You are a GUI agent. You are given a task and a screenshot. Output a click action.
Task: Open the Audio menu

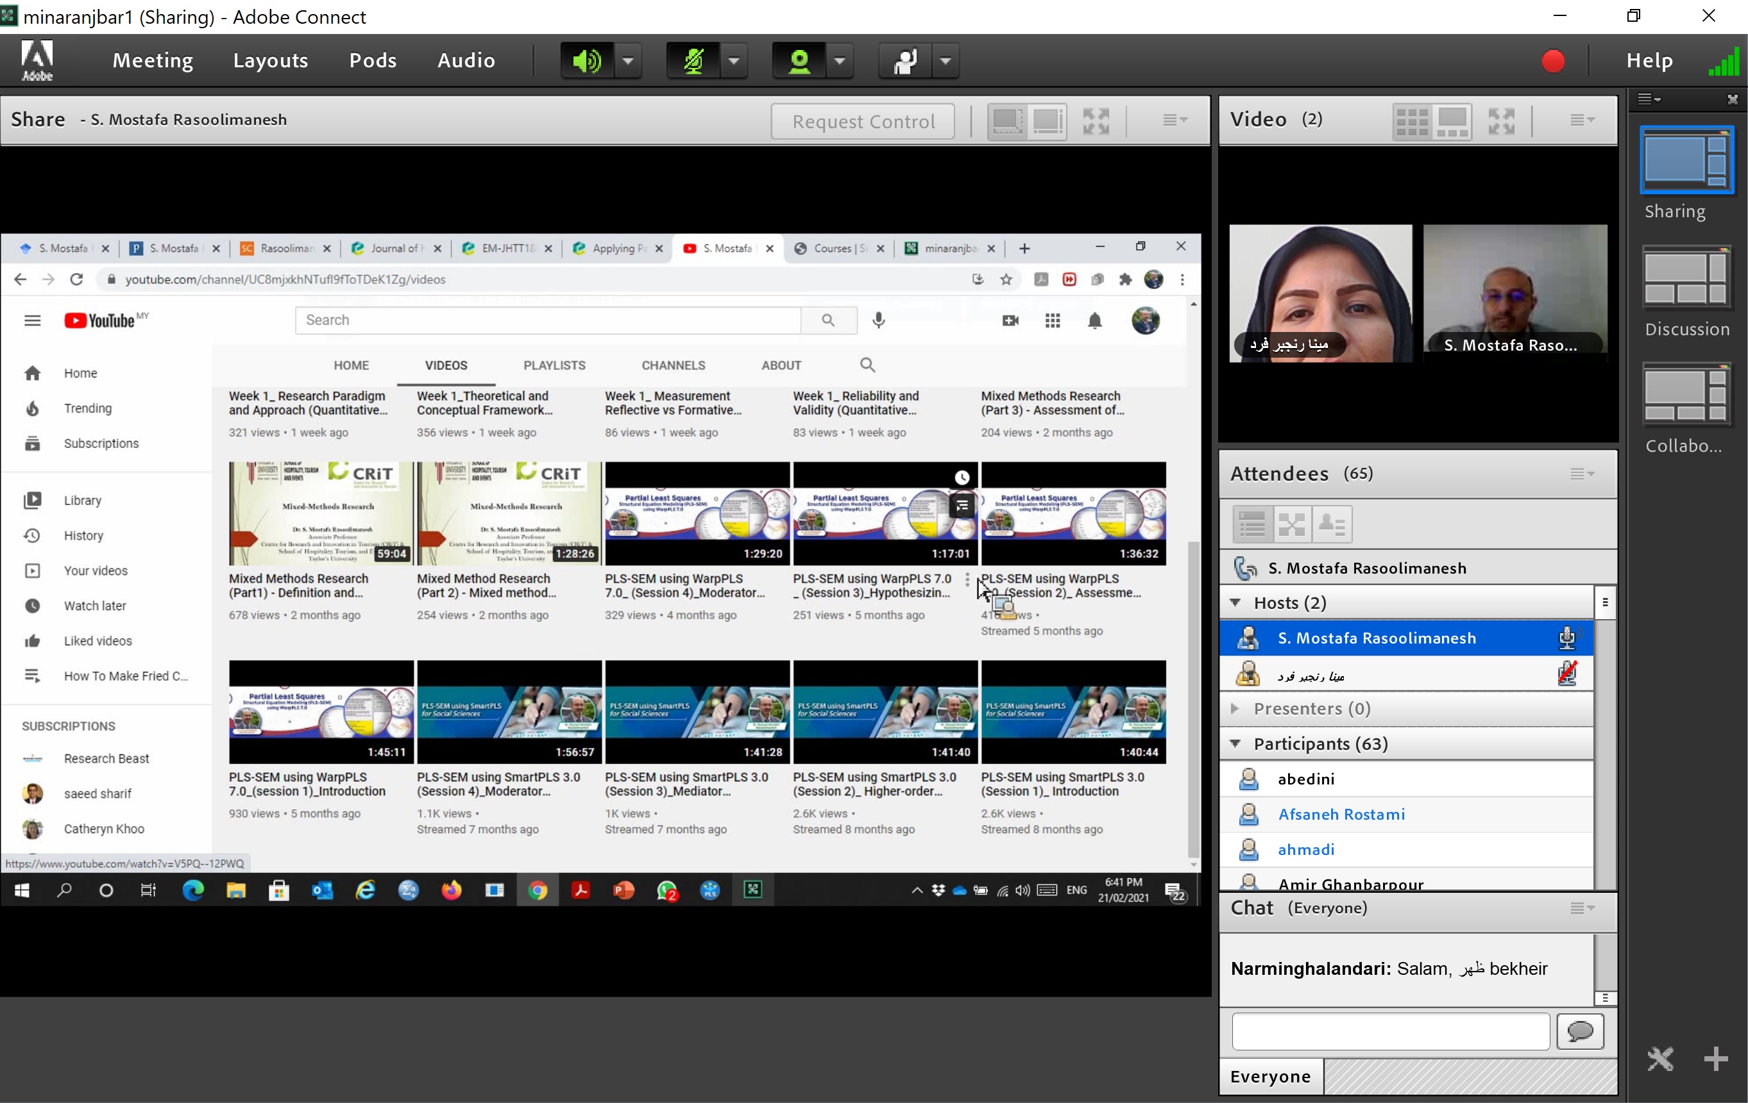click(x=466, y=60)
